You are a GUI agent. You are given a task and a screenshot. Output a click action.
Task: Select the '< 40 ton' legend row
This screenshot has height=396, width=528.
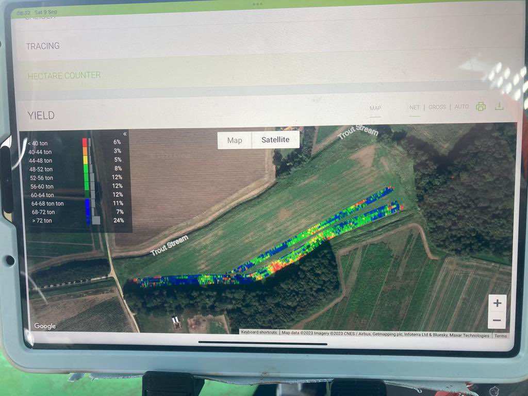77,143
